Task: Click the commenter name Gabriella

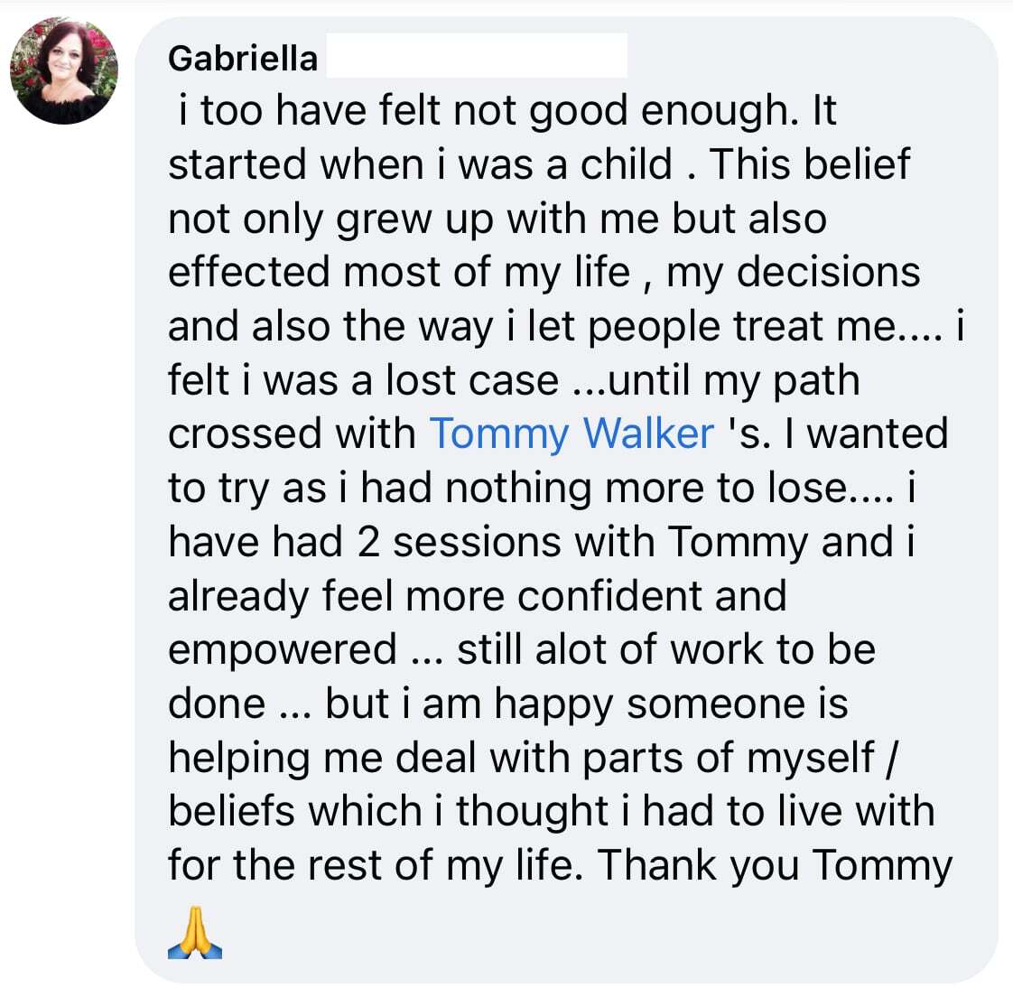Action: pos(243,59)
